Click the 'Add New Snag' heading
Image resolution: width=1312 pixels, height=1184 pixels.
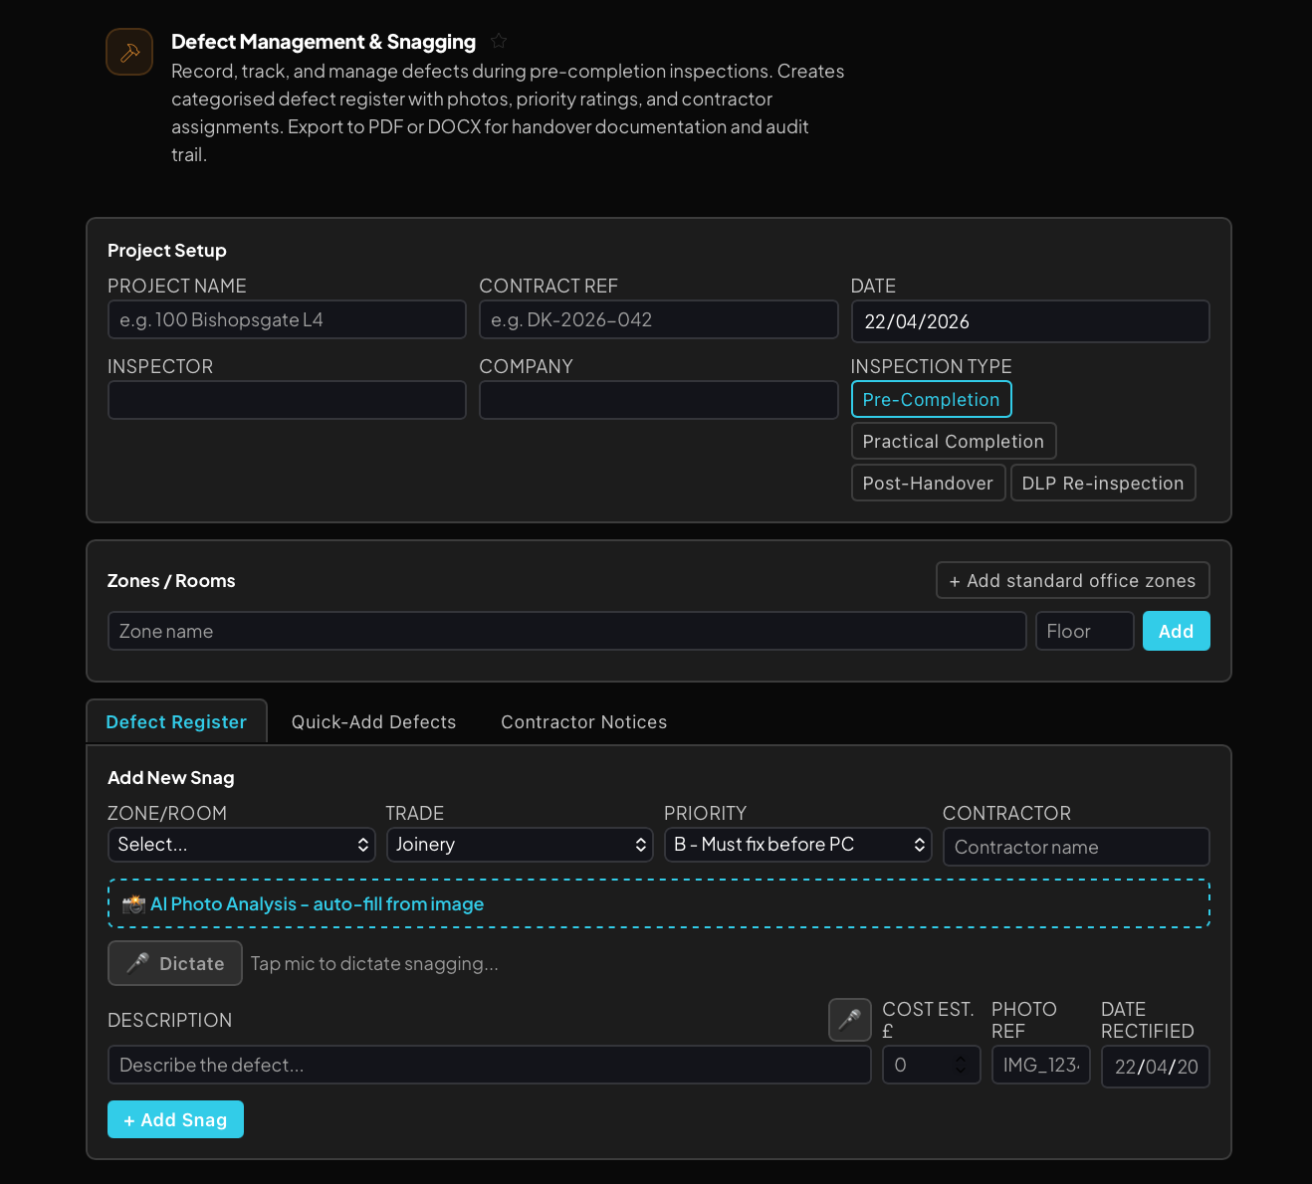pos(171,777)
